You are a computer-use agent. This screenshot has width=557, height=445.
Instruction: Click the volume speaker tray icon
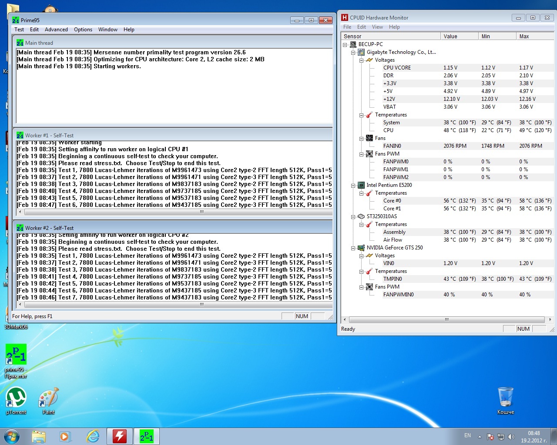(511, 436)
